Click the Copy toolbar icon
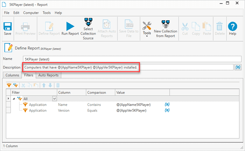The image size is (245, 151). coord(196,29)
